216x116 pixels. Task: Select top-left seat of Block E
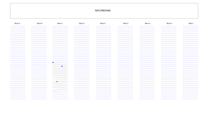coord(97,26)
